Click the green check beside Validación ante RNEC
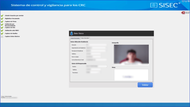Viewport: 190px width, 107px height. [2, 30]
